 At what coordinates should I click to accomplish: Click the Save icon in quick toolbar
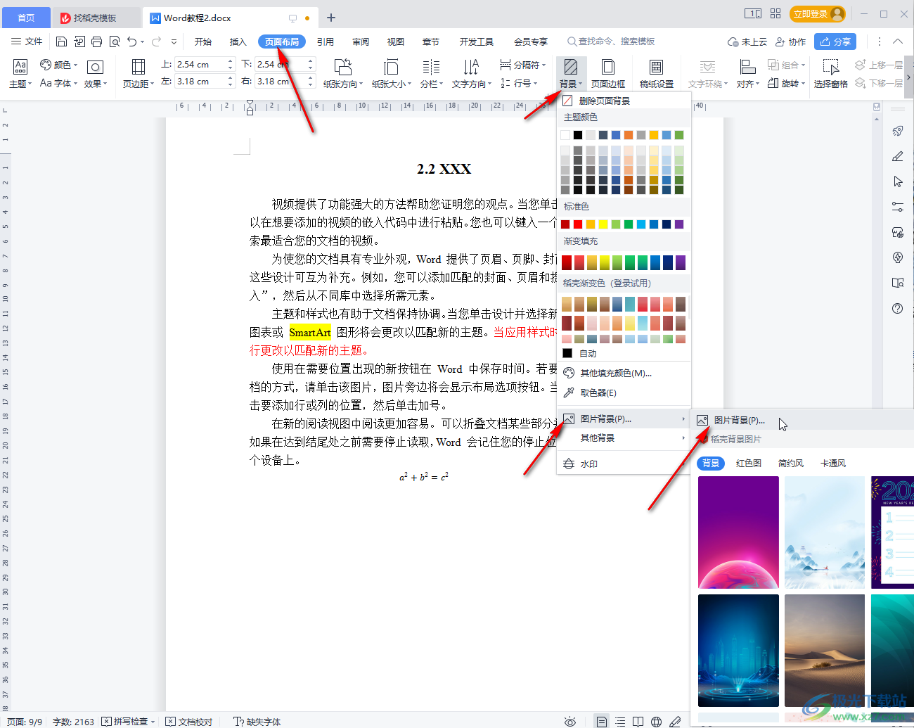point(61,41)
